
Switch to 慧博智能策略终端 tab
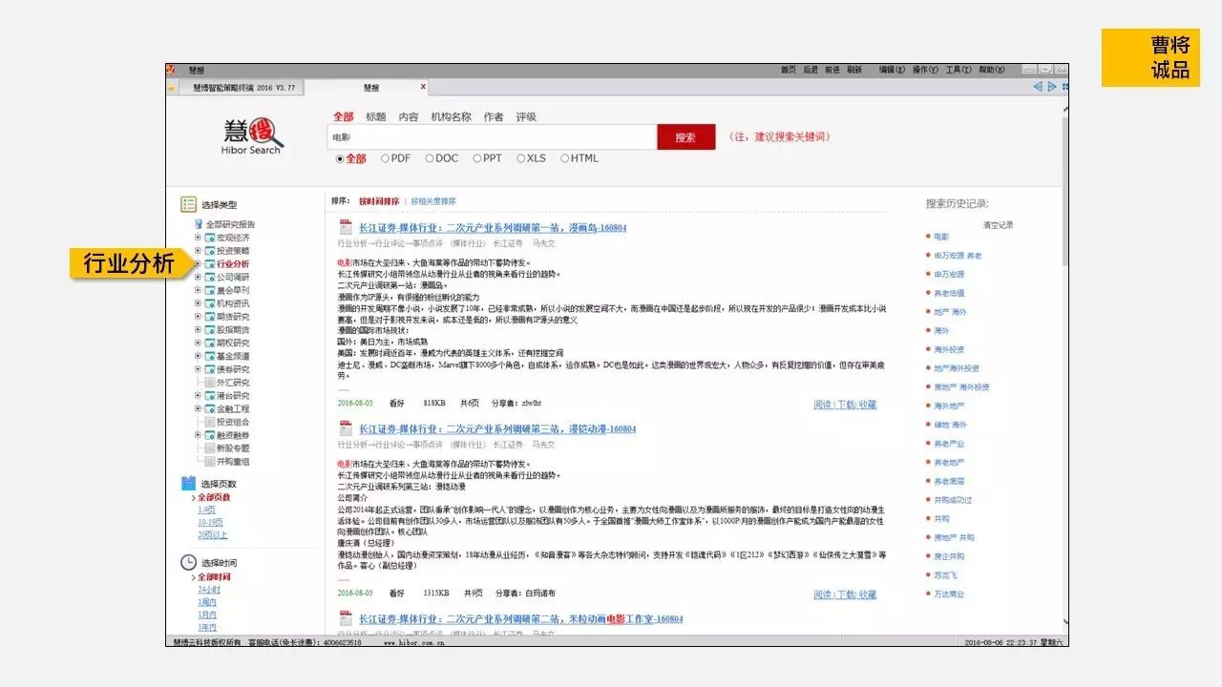point(244,87)
